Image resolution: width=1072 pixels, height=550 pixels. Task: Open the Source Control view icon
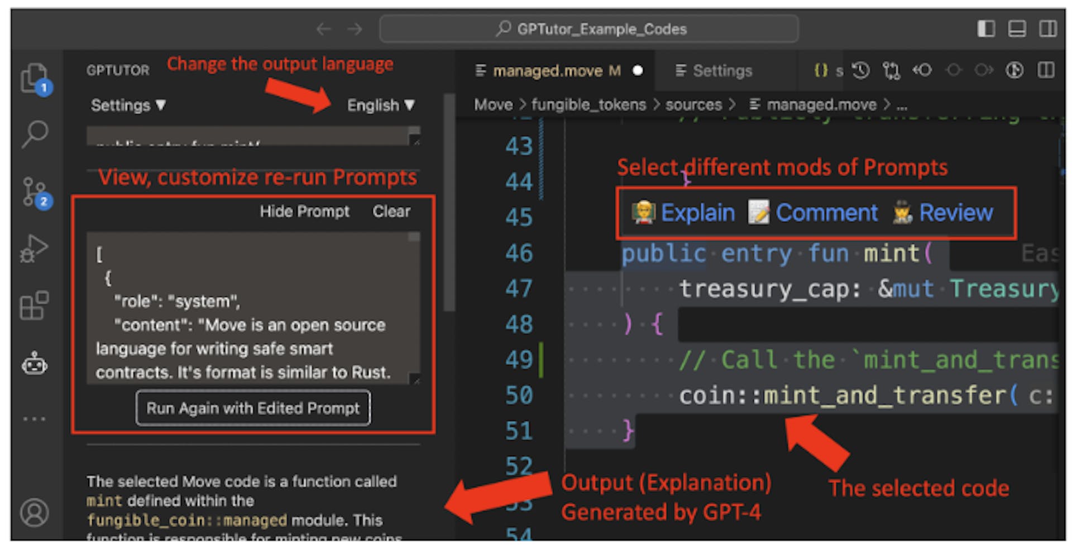point(35,192)
